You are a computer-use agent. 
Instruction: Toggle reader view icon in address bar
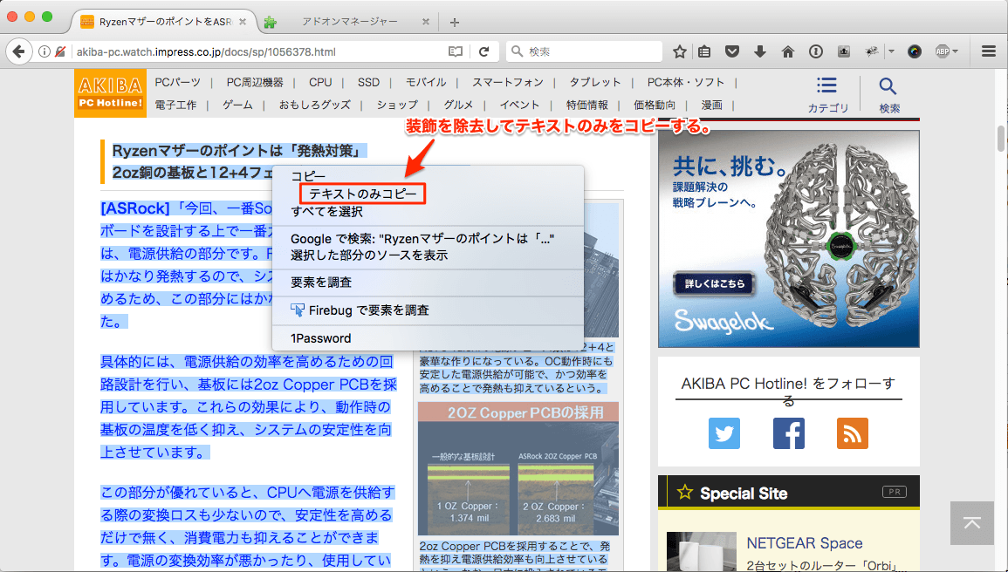(456, 51)
